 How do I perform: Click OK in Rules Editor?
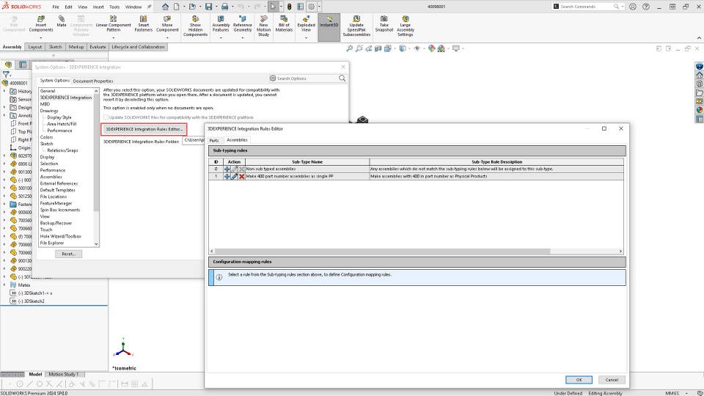[x=579, y=380]
